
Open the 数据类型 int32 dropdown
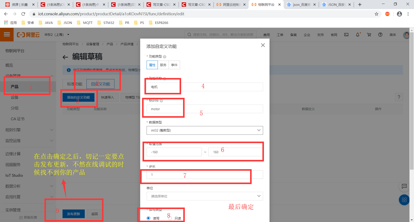point(205,130)
